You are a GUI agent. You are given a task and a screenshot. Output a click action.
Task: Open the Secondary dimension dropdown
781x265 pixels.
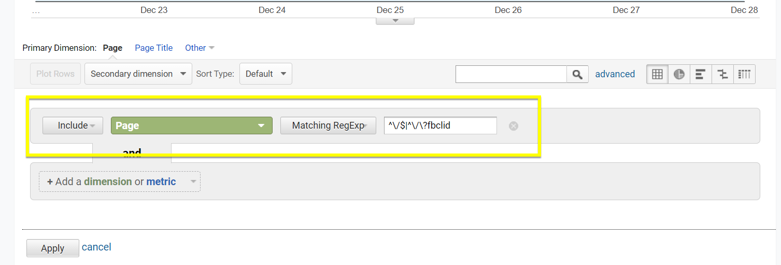[x=138, y=74]
